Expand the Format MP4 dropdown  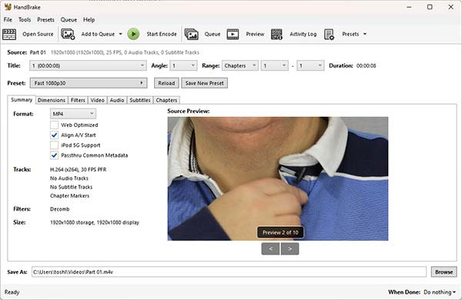[x=73, y=114]
